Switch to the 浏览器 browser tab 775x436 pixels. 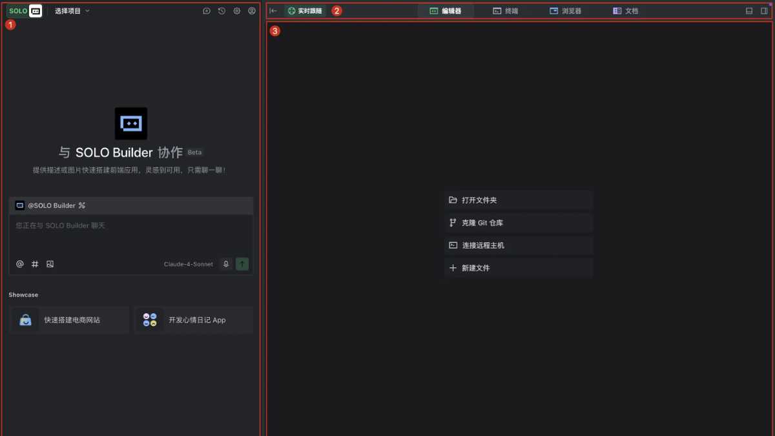coord(565,11)
